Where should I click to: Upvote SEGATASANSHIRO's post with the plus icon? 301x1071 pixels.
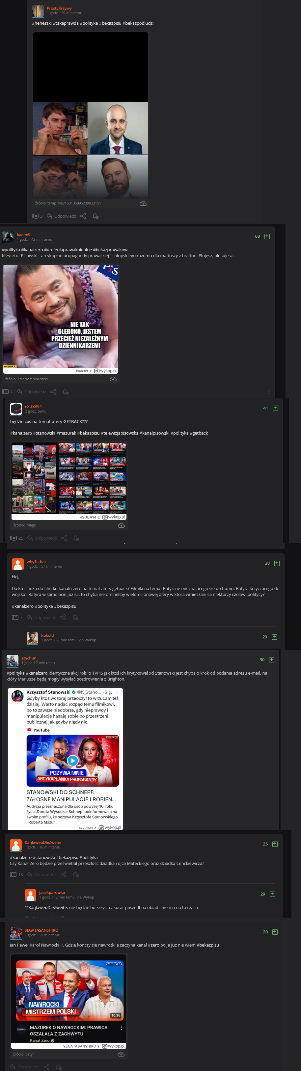(x=274, y=931)
